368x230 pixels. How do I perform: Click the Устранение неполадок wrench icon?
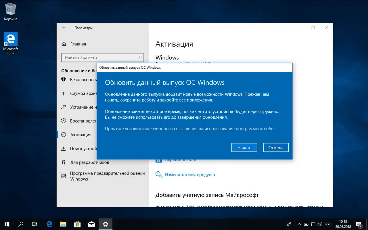(63, 107)
